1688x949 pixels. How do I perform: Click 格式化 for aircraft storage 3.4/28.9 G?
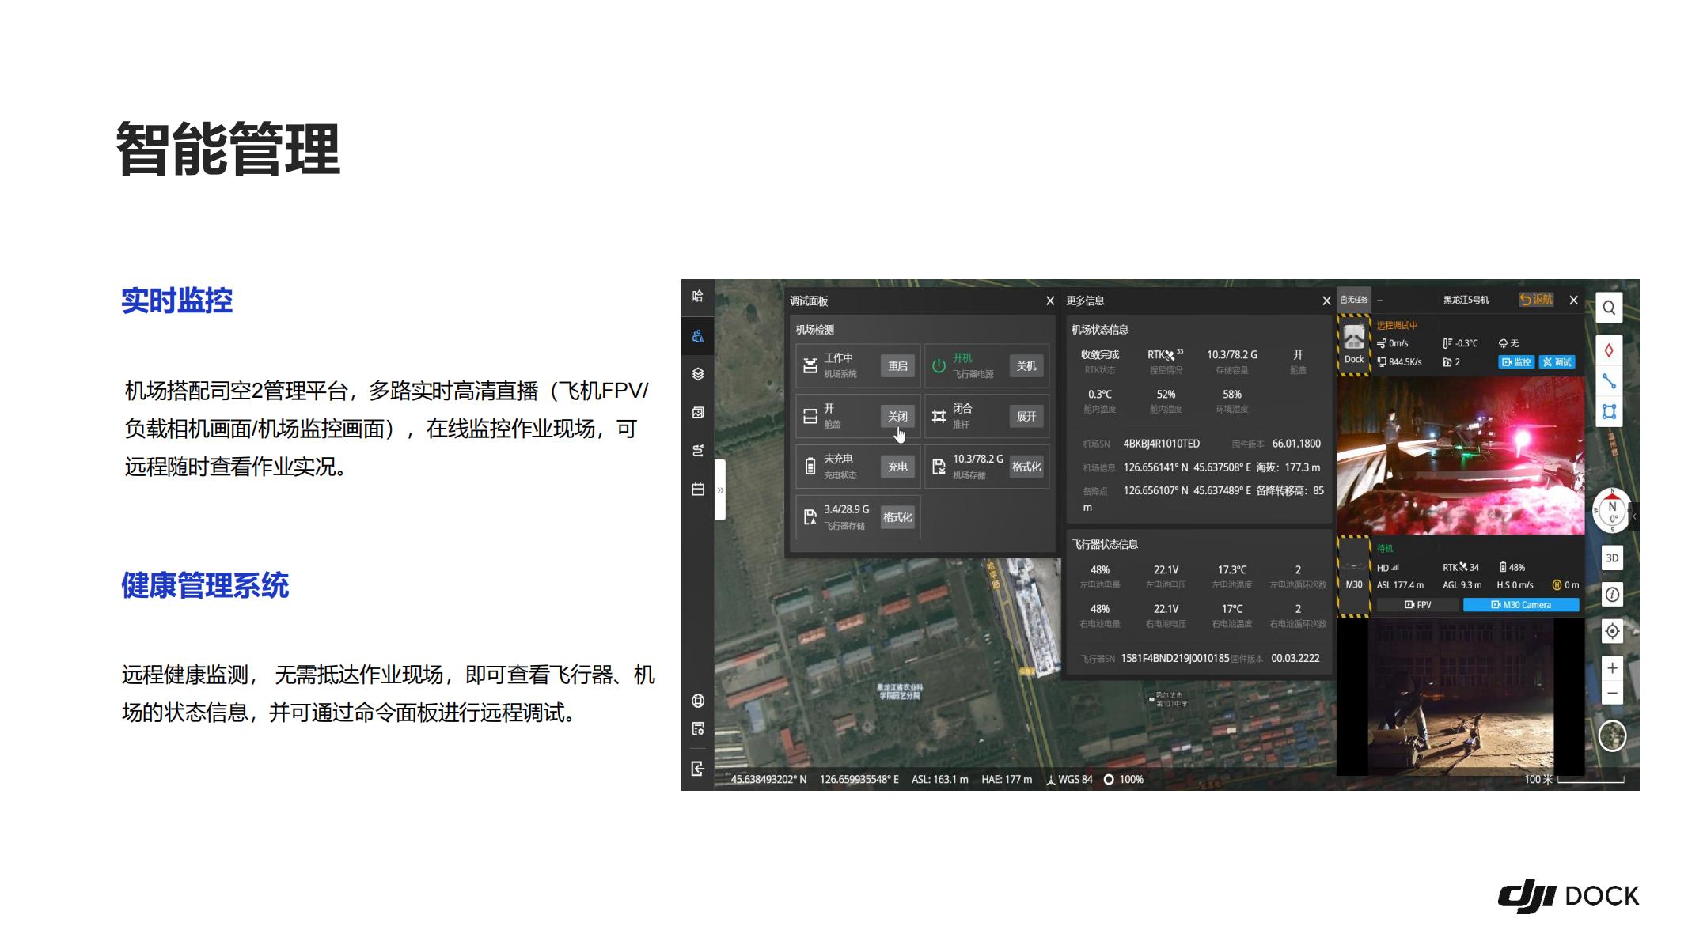click(x=897, y=517)
